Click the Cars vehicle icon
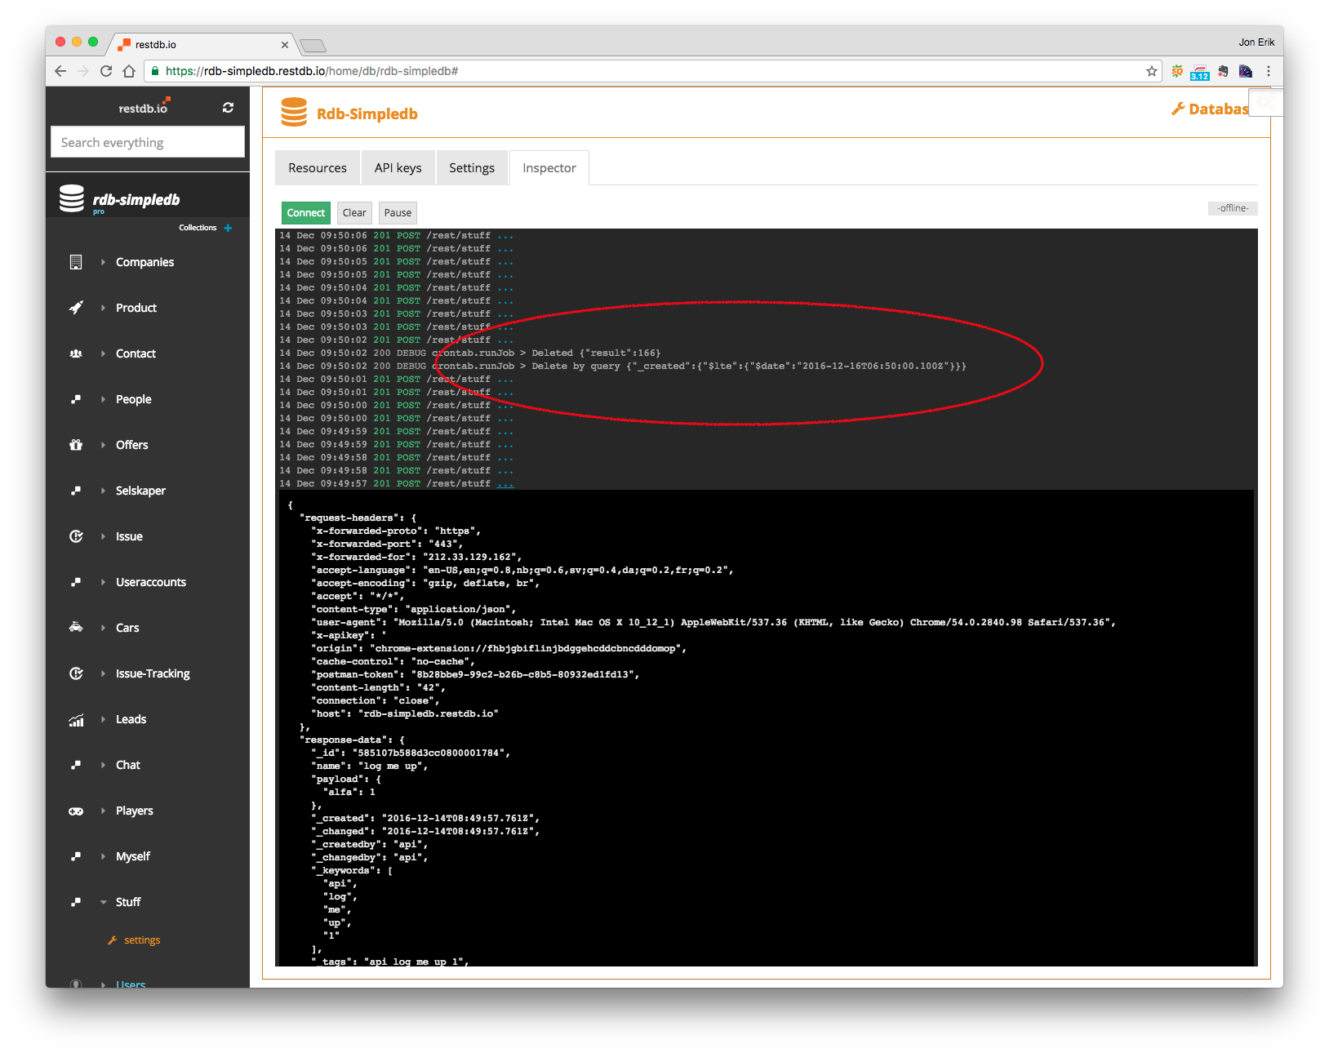 point(76,628)
